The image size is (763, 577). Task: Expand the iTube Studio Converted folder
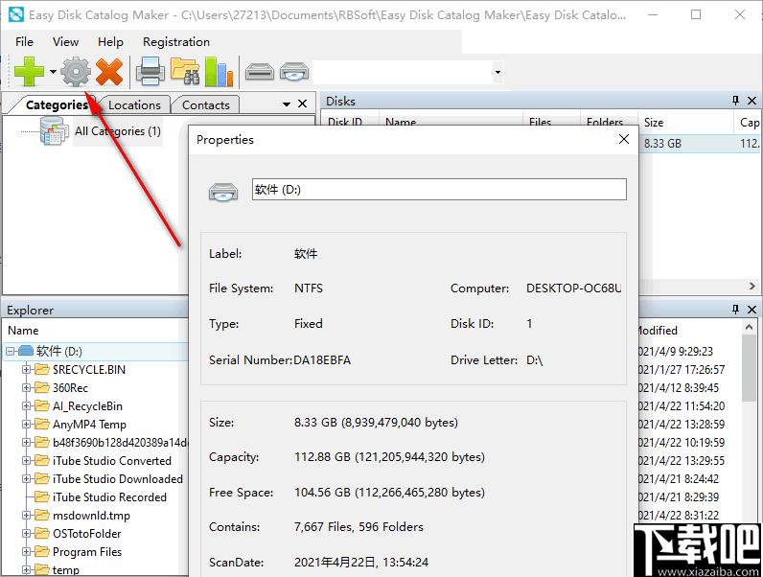click(x=27, y=460)
